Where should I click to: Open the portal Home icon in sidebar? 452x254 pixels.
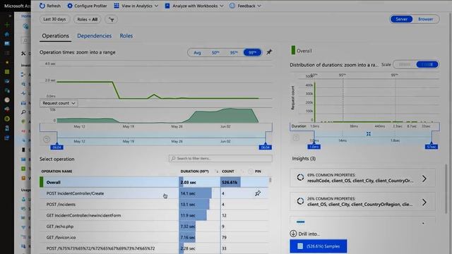(x=7, y=35)
